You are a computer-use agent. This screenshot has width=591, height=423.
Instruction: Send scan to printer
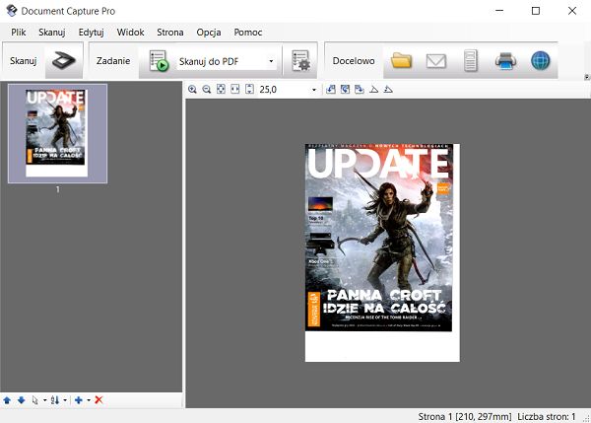[x=505, y=61]
